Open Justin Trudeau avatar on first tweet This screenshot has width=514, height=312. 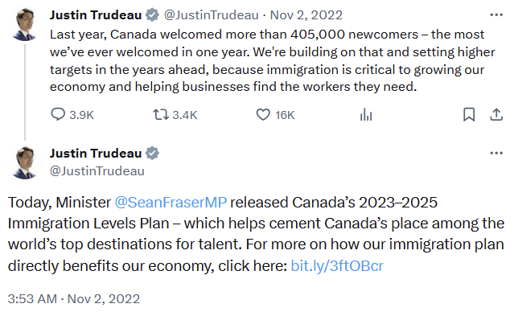coord(24,25)
